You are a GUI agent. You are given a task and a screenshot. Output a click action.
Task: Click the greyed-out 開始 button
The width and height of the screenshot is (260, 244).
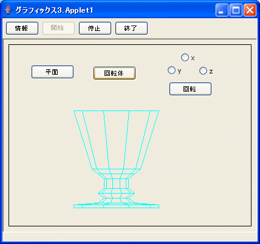pyautogui.click(x=58, y=28)
